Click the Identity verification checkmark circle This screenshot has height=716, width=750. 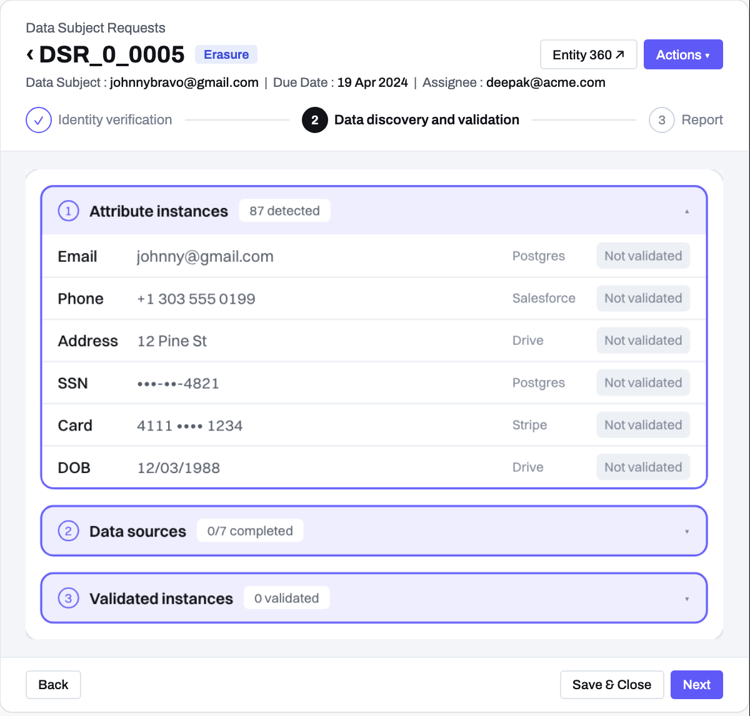pos(39,120)
